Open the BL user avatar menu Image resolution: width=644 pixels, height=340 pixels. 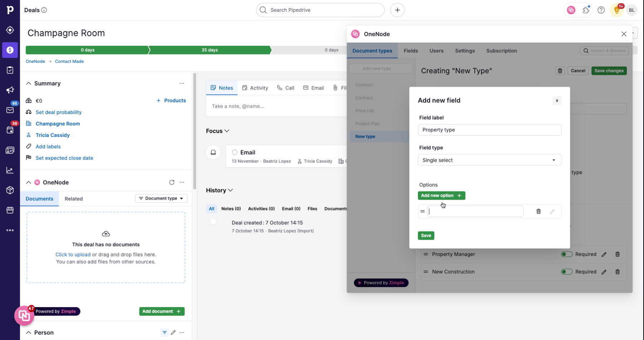point(632,10)
